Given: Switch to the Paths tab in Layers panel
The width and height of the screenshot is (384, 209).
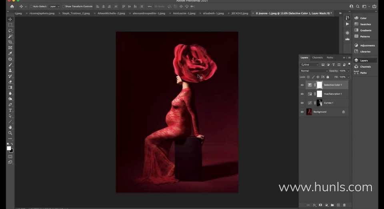Looking at the screenshot, I should 330,58.
